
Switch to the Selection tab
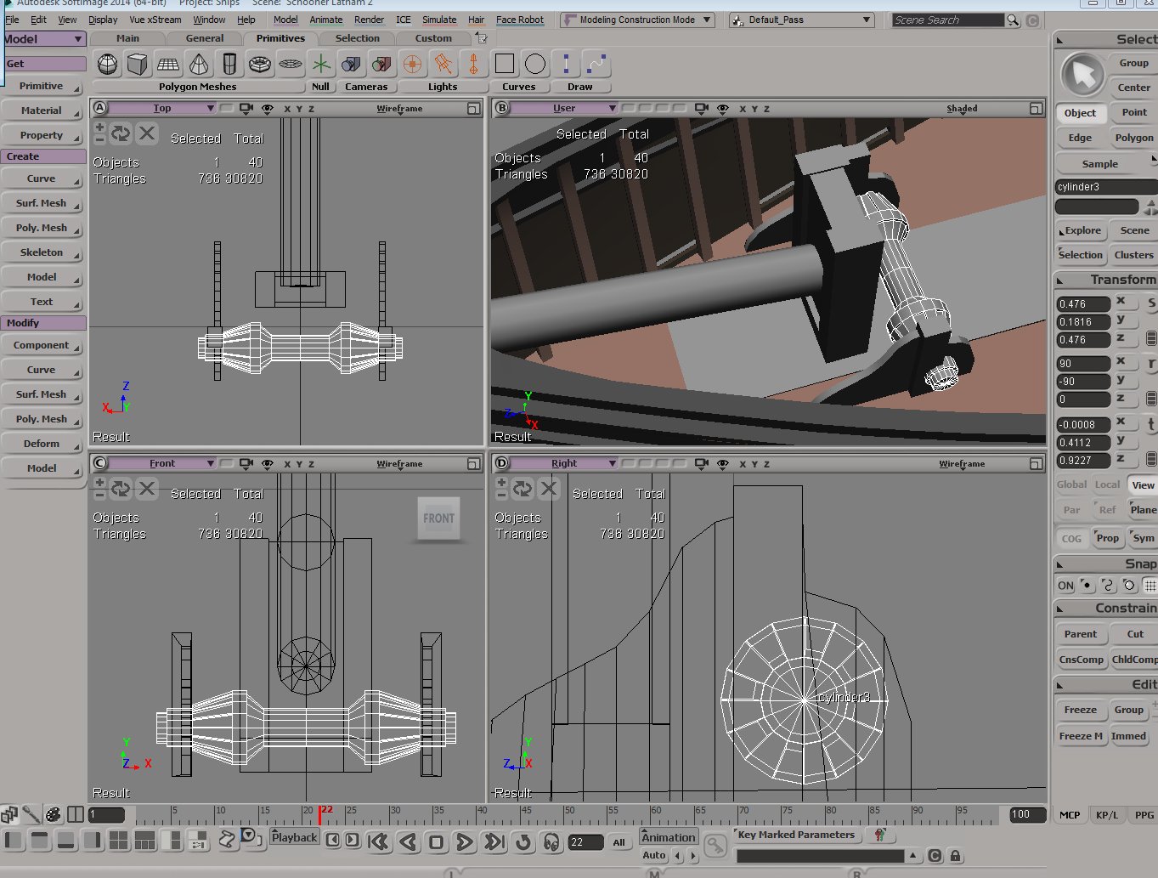[x=357, y=38]
